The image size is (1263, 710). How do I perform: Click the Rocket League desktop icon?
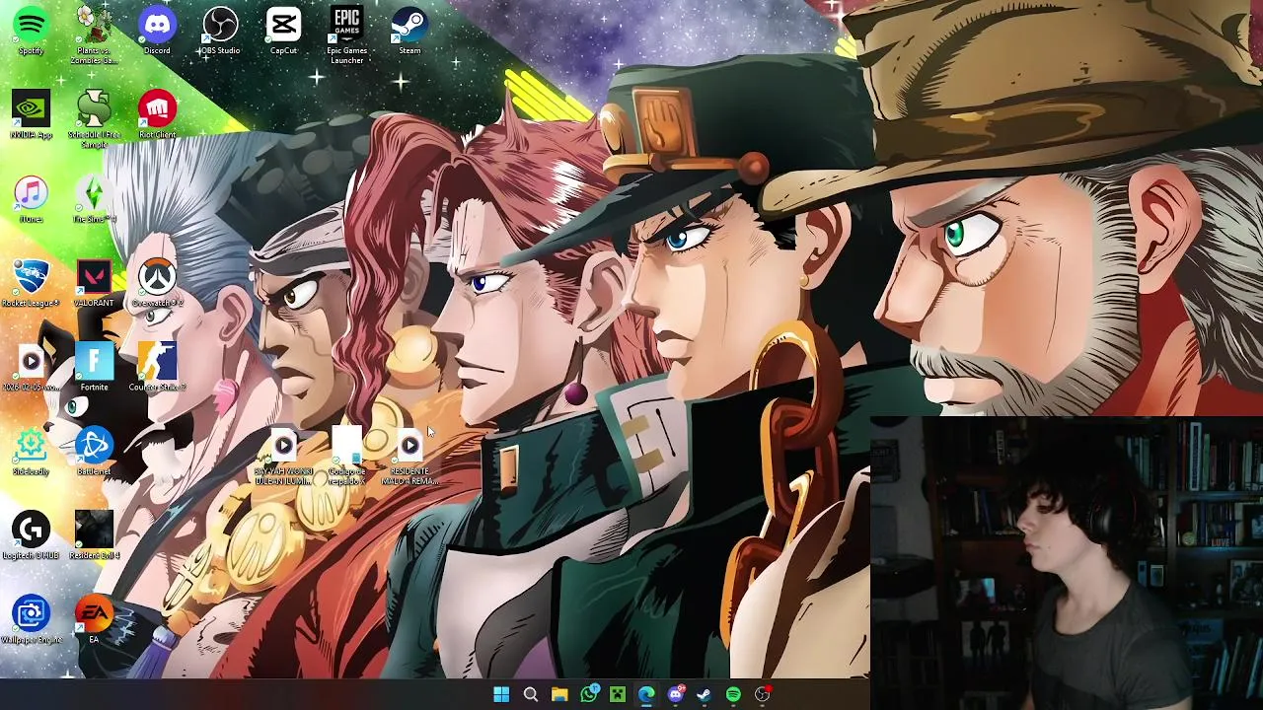tap(31, 283)
